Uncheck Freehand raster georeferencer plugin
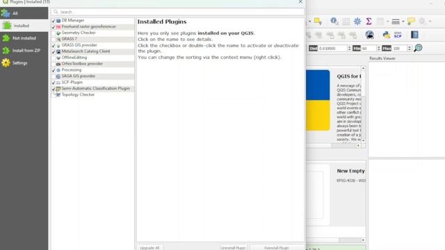Viewport: 445px width, 250px height. (x=54, y=27)
